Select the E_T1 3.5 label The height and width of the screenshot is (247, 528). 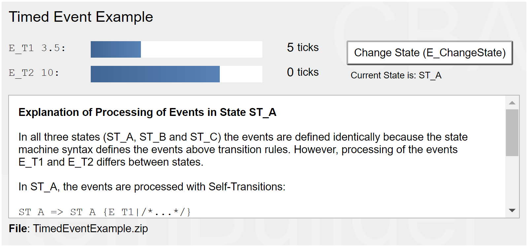[37, 48]
